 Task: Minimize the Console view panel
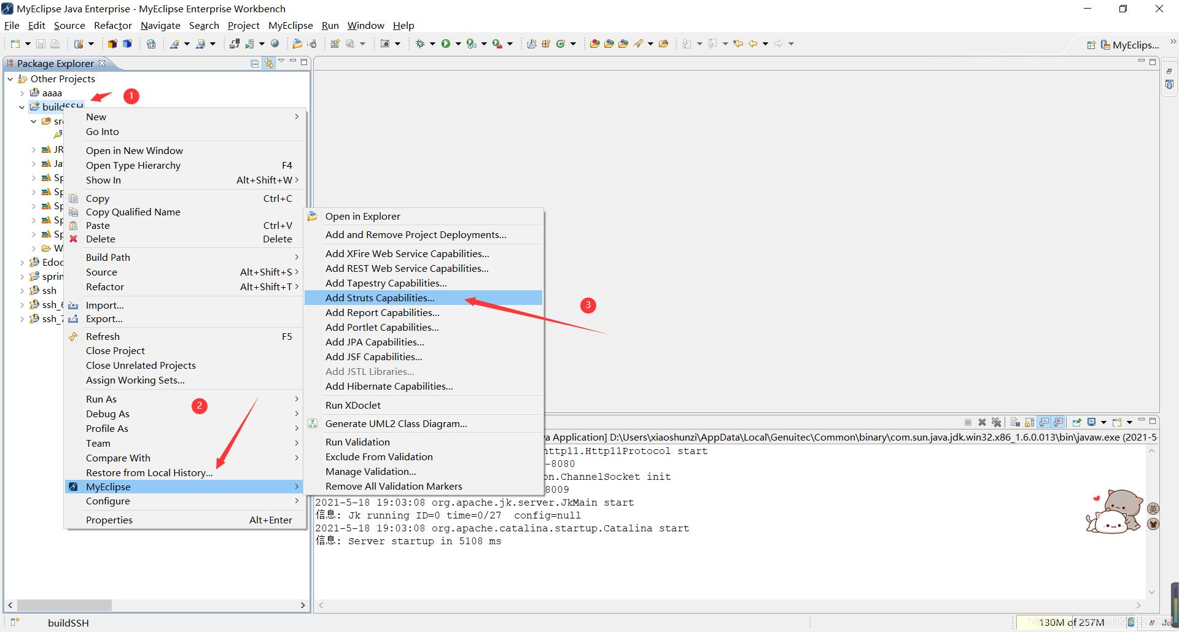point(1142,420)
